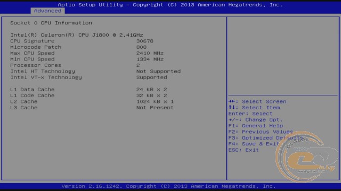Select the Advanced tab

(47, 11)
